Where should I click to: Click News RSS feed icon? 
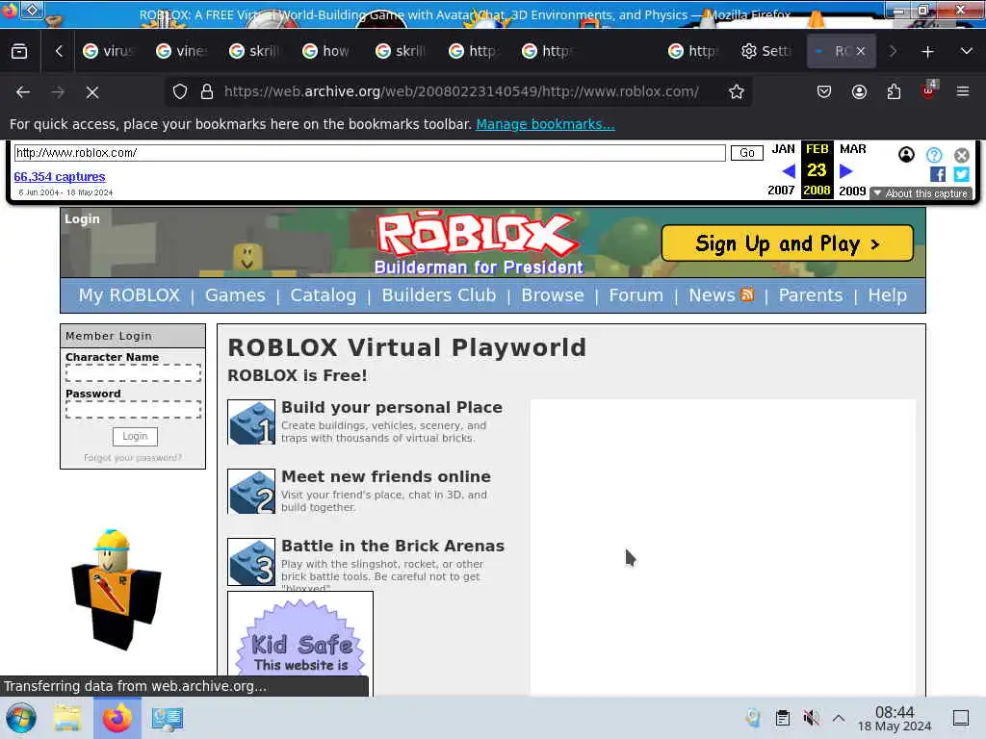(747, 294)
